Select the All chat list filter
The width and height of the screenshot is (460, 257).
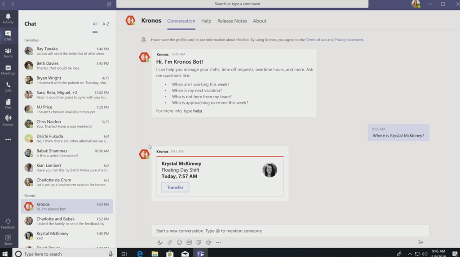coord(95,24)
